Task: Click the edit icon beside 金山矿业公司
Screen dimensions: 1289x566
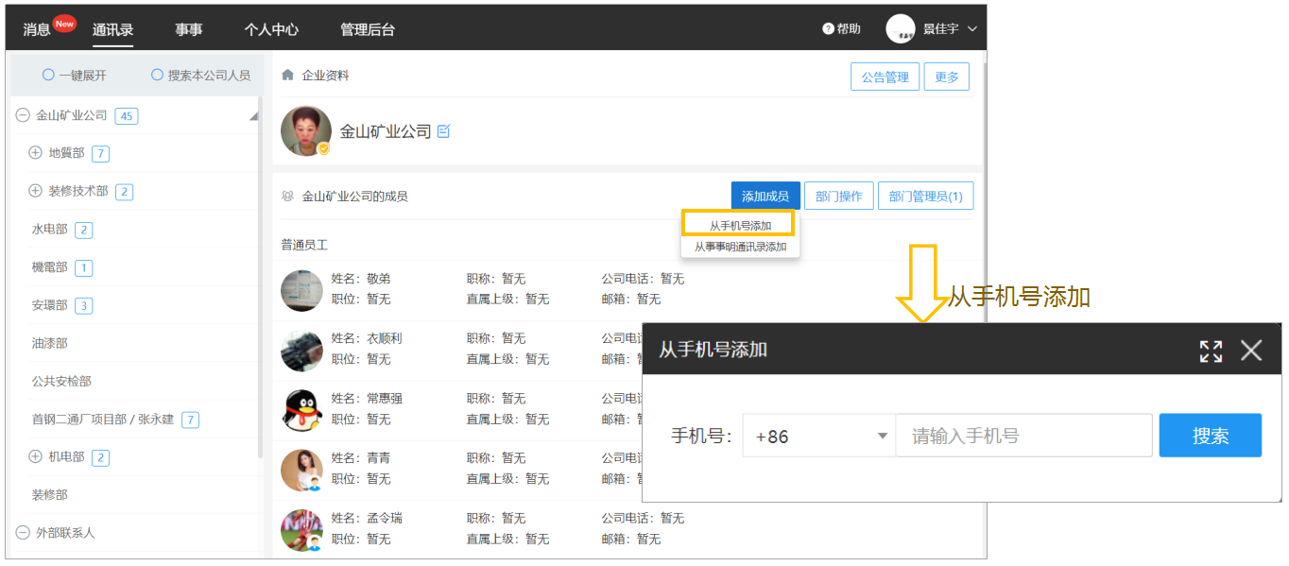Action: click(x=443, y=131)
